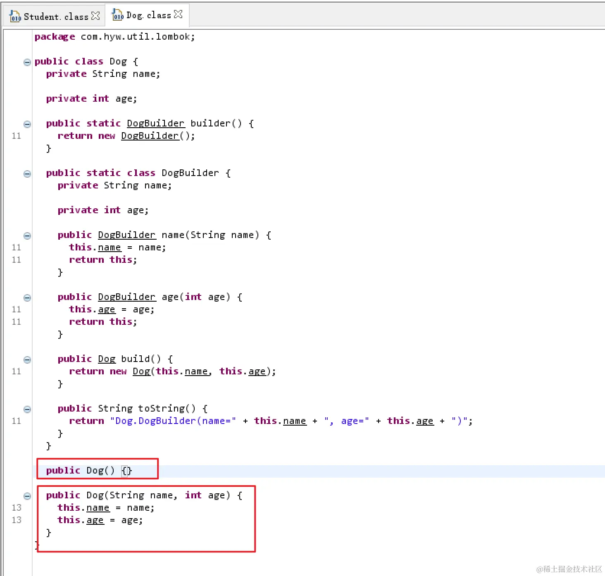Click the Student.class file icon
605x576 pixels.
click(x=15, y=17)
